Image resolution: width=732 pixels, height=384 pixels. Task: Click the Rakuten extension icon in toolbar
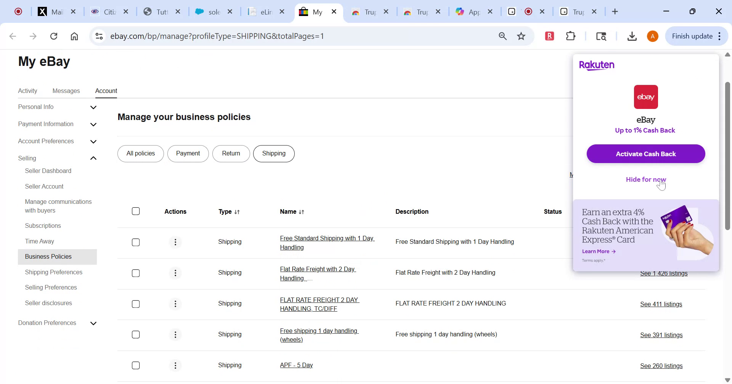(x=549, y=36)
